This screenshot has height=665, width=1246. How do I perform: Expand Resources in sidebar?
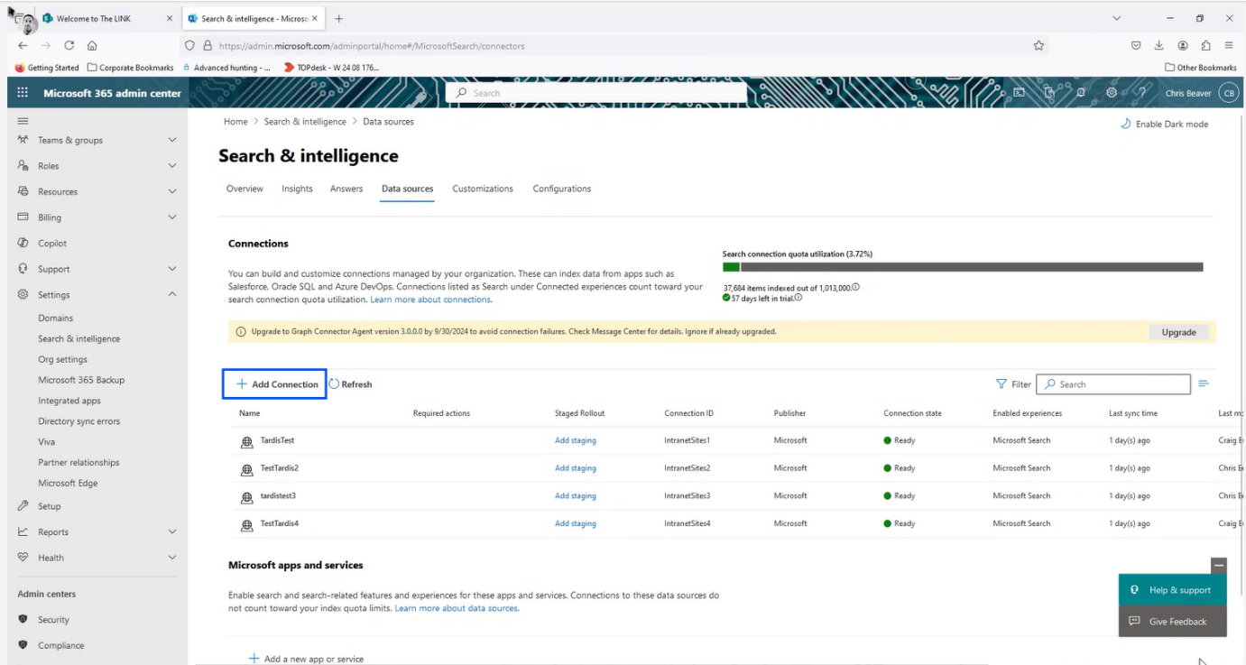(x=172, y=191)
